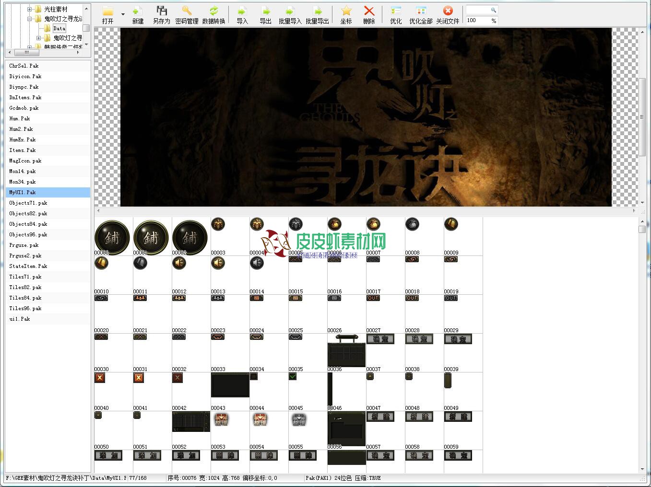The height and width of the screenshot is (487, 651).
Task: Select ui1.Pak in the file list
Action: pyautogui.click(x=47, y=319)
